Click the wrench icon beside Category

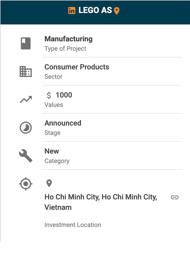coord(26,156)
